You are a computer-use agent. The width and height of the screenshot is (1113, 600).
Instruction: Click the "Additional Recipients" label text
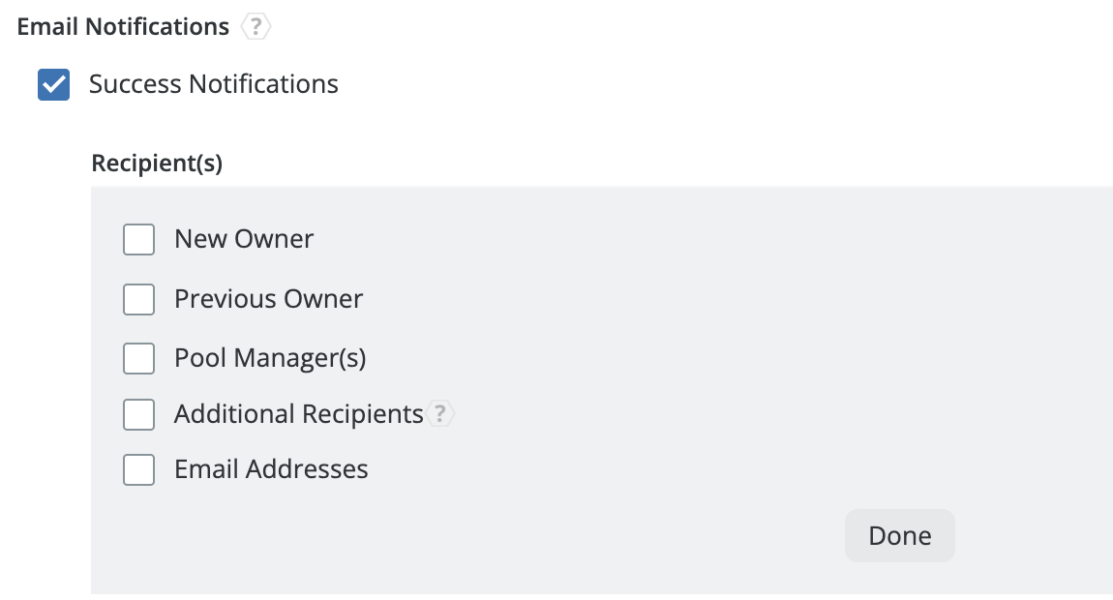pyautogui.click(x=298, y=414)
